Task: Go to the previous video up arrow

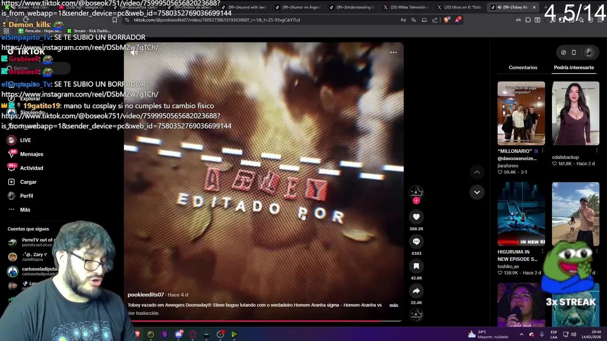Action: 477,172
